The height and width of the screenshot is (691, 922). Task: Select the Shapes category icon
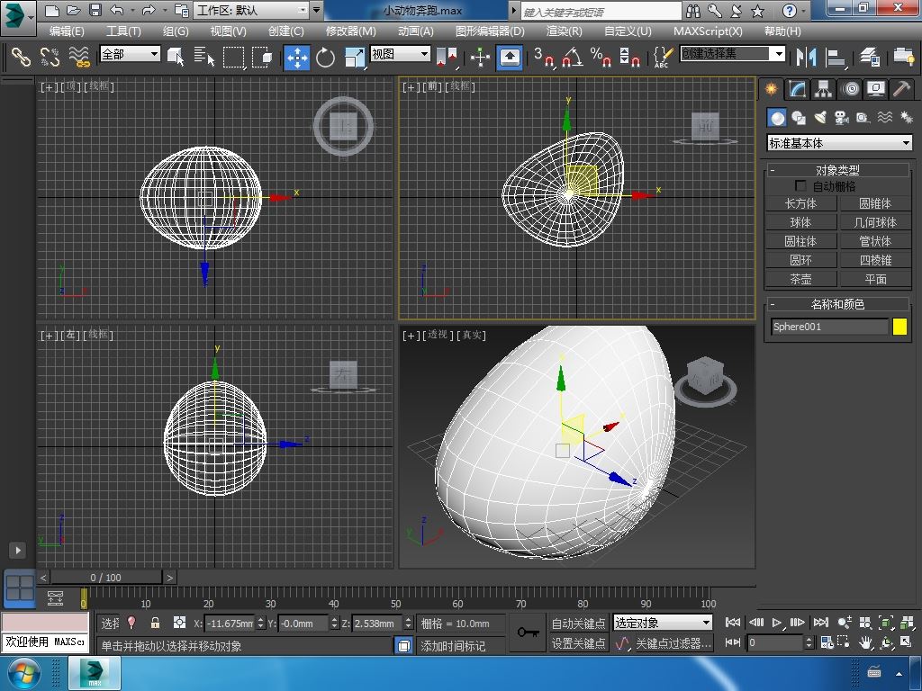[799, 118]
